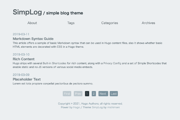Visit the michimani author link

113,107
